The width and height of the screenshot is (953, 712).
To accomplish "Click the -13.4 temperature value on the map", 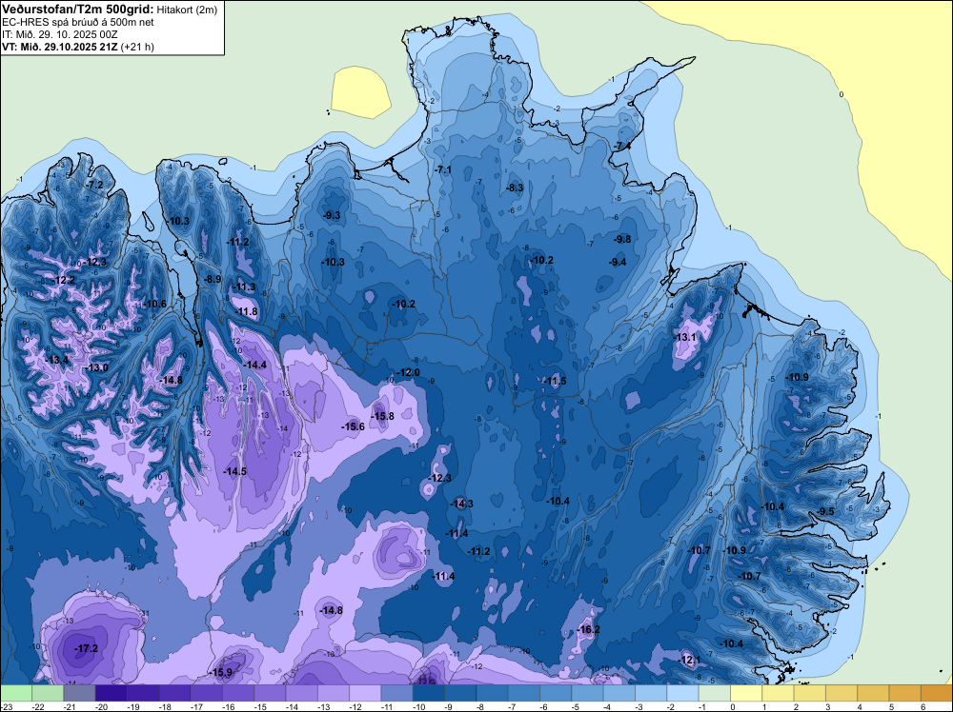I will point(56,360).
